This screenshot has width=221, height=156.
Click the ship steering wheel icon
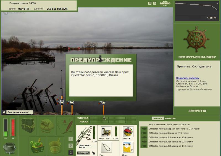coord(196,39)
